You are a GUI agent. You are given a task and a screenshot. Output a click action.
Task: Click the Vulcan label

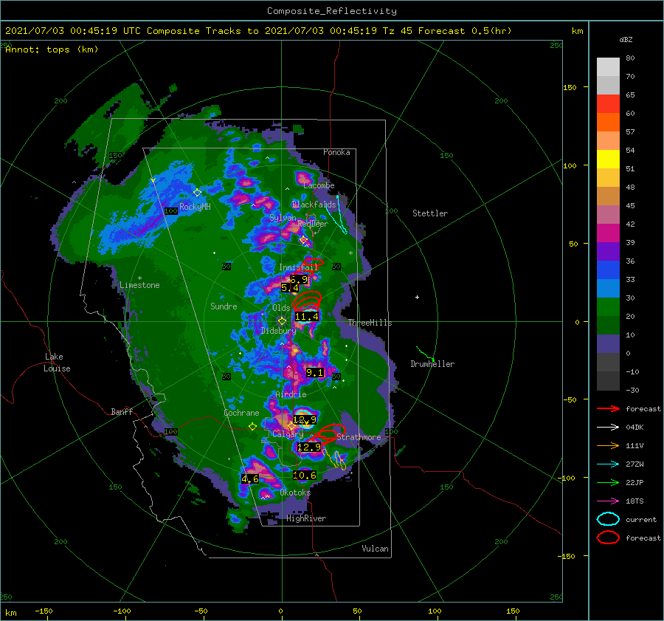375,549
